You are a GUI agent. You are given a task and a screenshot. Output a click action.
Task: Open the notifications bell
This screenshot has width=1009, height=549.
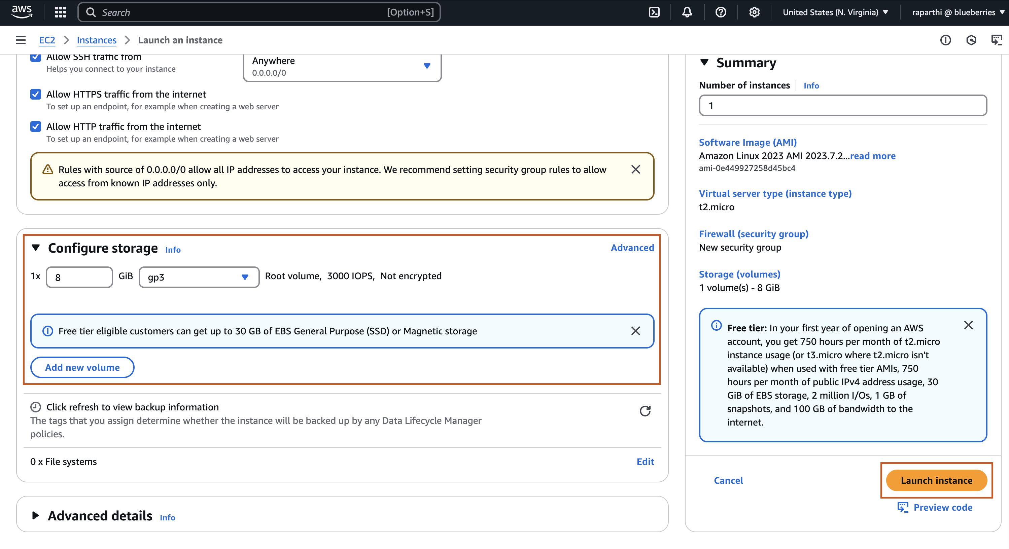pyautogui.click(x=687, y=12)
